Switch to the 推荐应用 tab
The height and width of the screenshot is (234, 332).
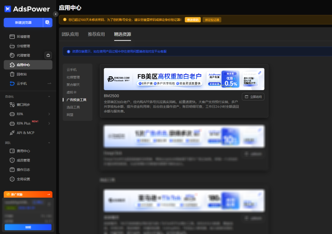click(x=96, y=34)
